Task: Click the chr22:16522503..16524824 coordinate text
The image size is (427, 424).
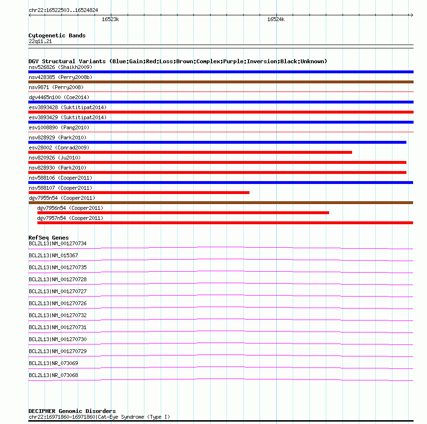Action: (x=63, y=10)
